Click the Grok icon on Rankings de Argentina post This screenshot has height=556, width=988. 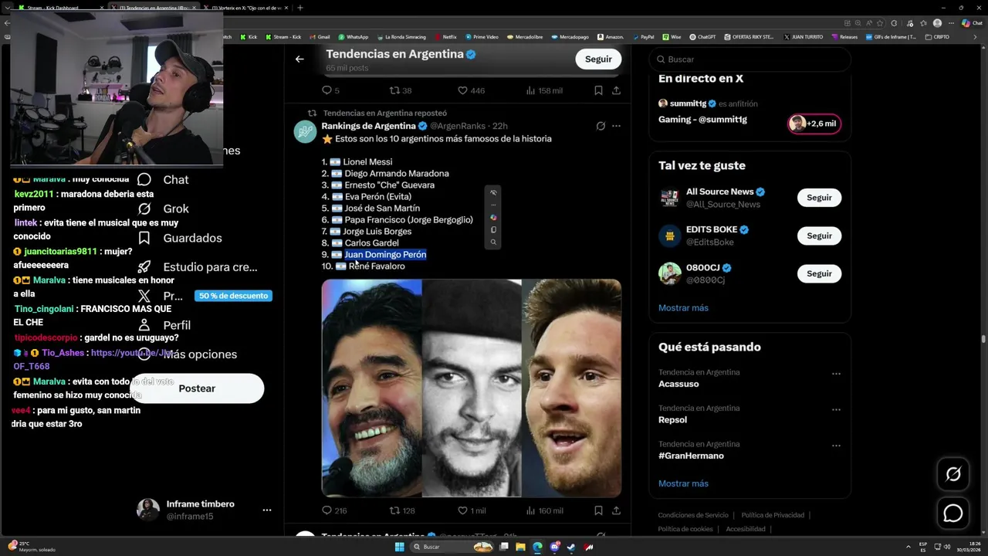coord(601,126)
